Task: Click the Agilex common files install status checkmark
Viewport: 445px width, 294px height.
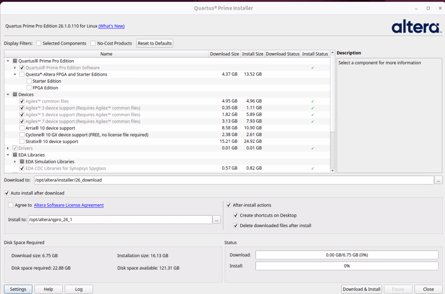Action: 312,101
